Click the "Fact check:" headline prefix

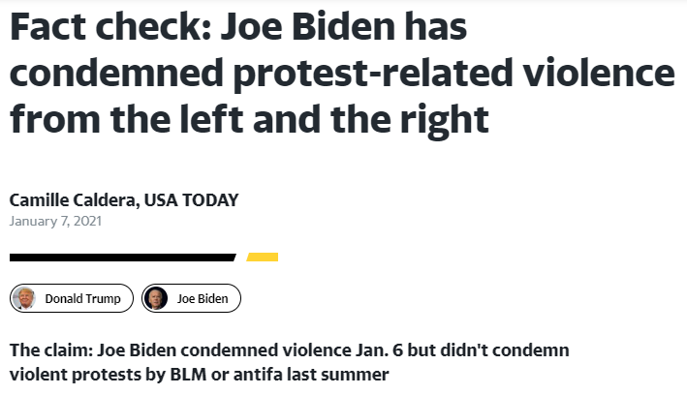pyautogui.click(x=106, y=30)
